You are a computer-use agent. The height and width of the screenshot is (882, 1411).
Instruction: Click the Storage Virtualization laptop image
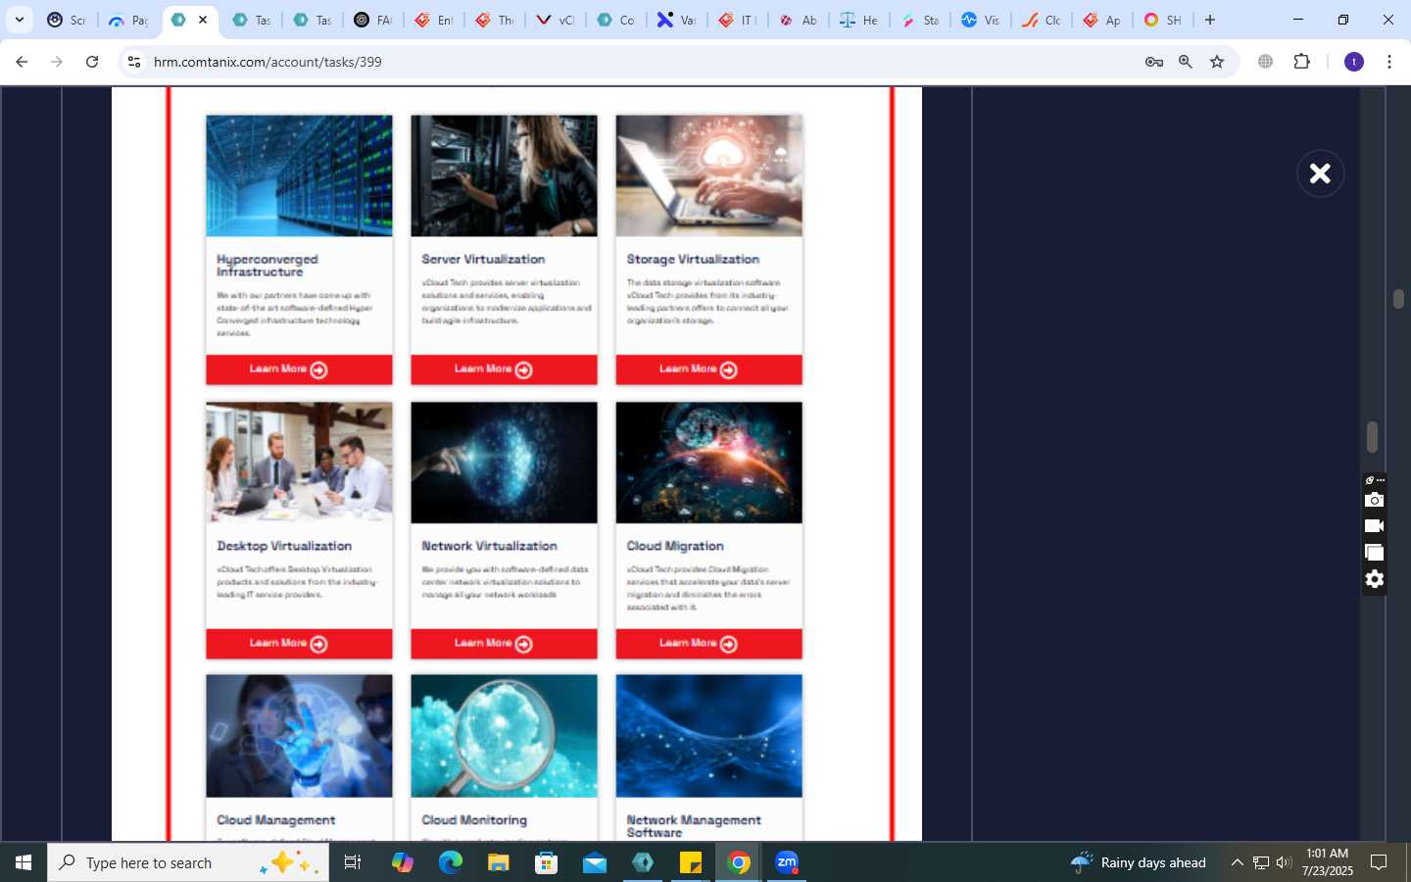(708, 175)
